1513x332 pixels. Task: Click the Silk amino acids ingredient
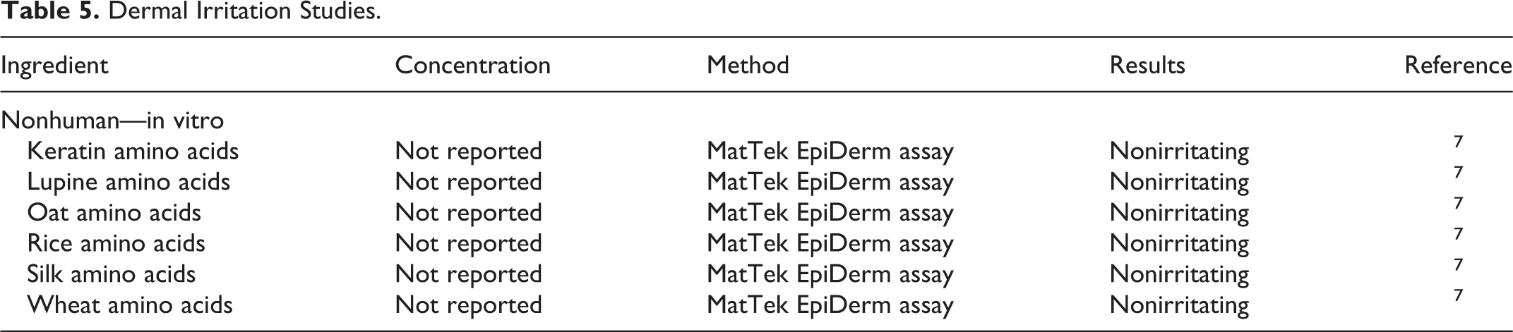pyautogui.click(x=111, y=273)
